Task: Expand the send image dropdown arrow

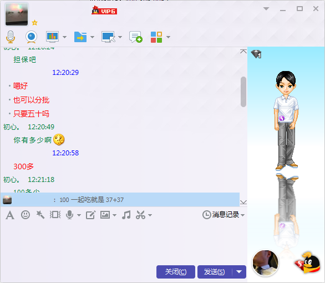Action: pos(114,215)
